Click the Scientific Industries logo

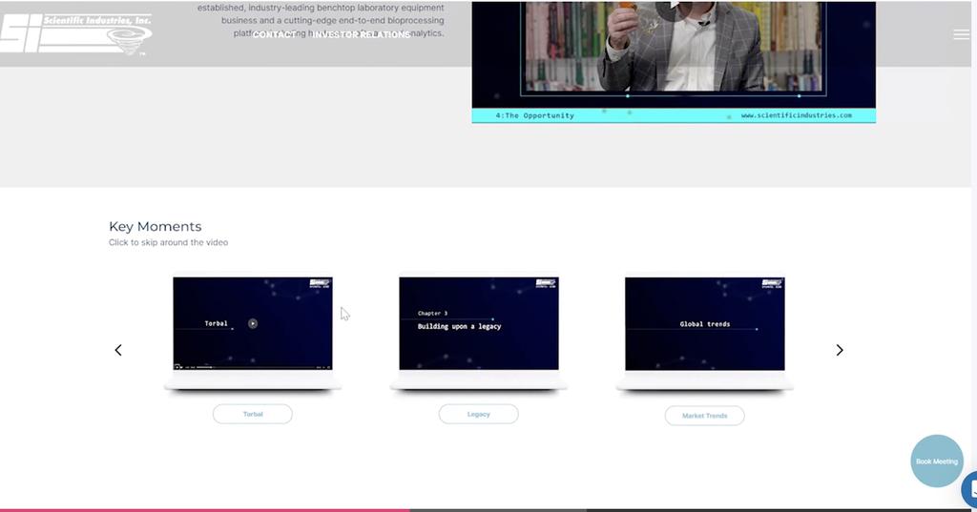76,33
